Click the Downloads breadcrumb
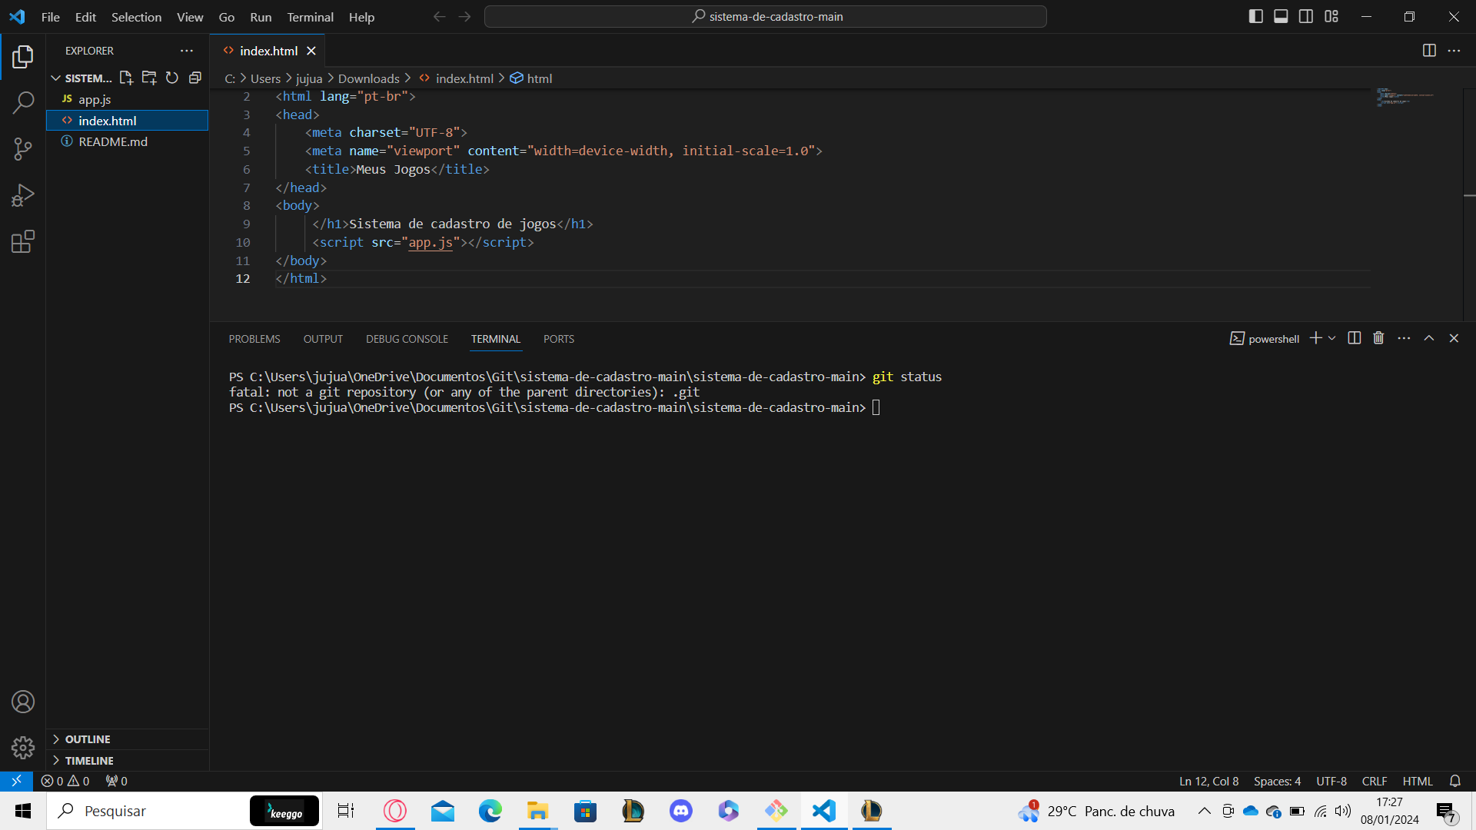1476x830 pixels. pos(368,78)
